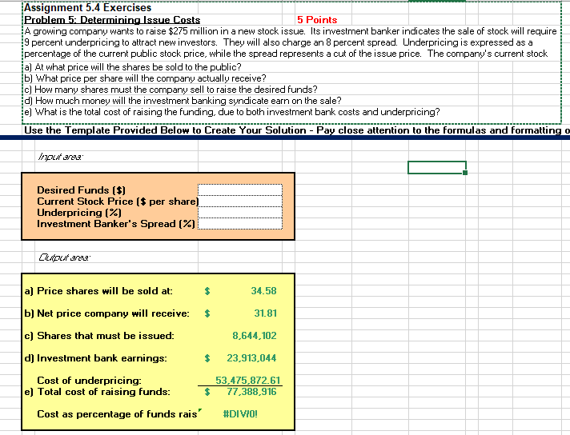Click the 'Output area:' label
The height and width of the screenshot is (435, 570).
pos(64,257)
